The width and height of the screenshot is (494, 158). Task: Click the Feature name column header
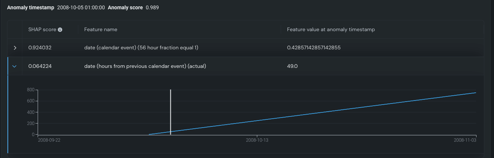click(x=101, y=30)
